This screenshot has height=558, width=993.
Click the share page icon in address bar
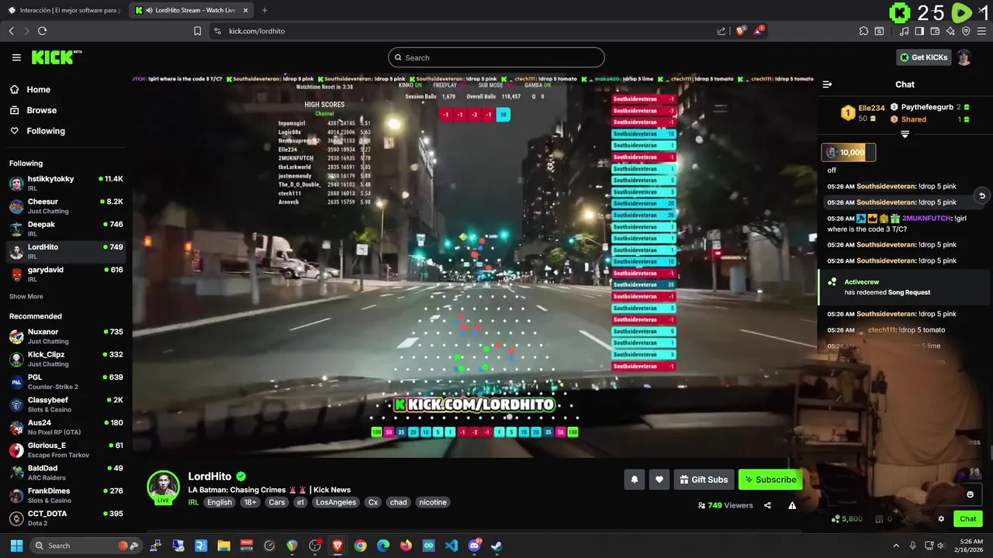[721, 31]
